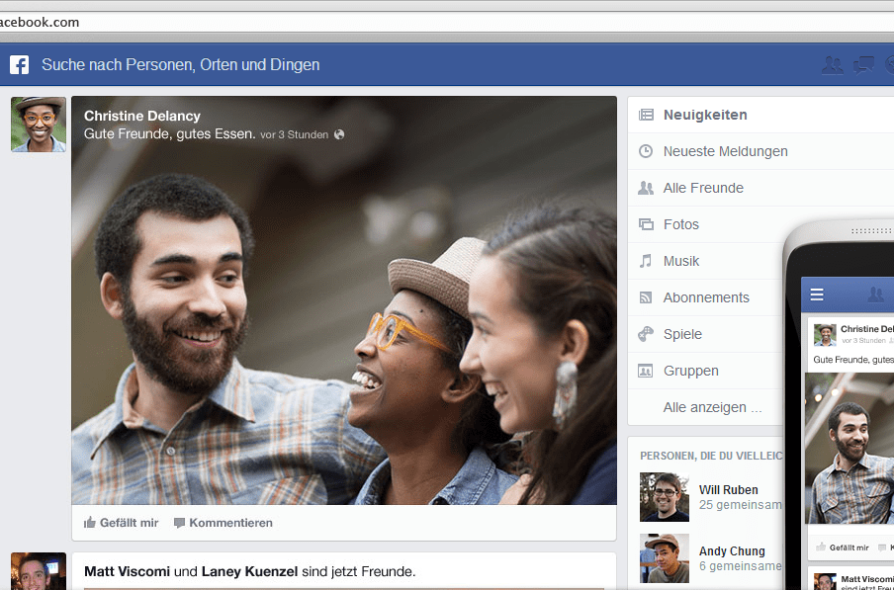Image resolution: width=894 pixels, height=590 pixels.
Task: Open Christine Delancy's profile name link
Action: pyautogui.click(x=142, y=116)
